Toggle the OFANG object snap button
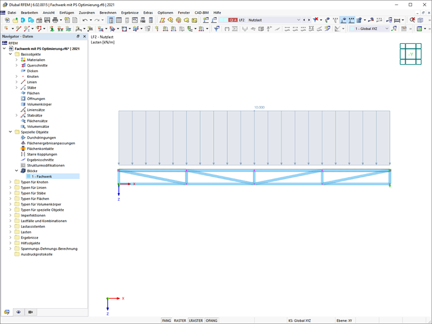The image size is (432, 324). click(x=211, y=321)
